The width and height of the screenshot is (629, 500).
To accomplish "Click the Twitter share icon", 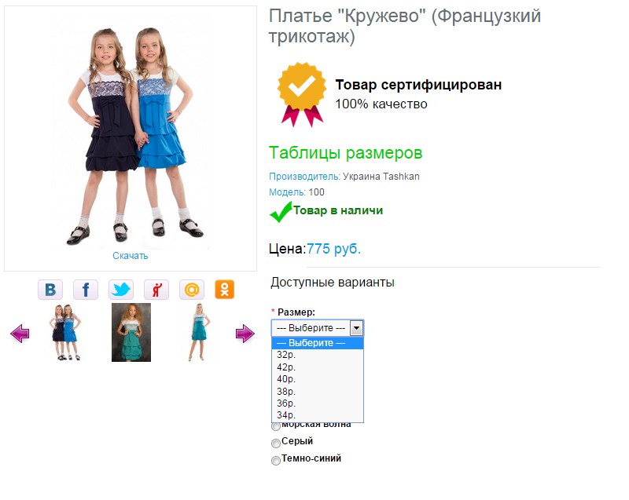I will (x=121, y=290).
